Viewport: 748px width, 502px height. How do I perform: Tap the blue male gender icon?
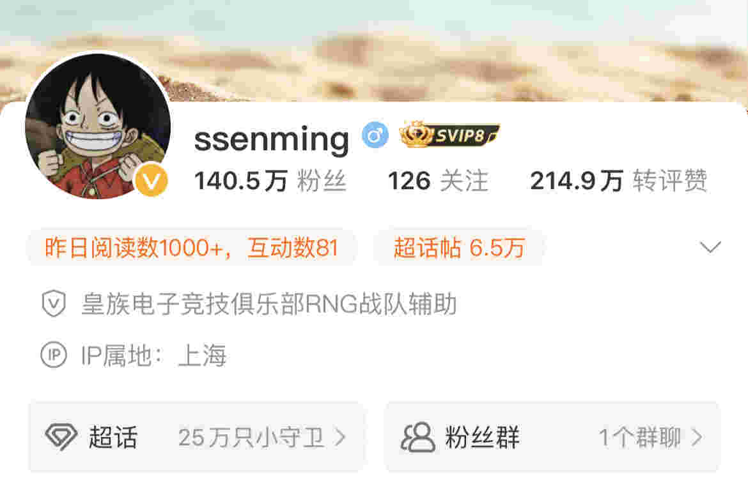click(375, 135)
